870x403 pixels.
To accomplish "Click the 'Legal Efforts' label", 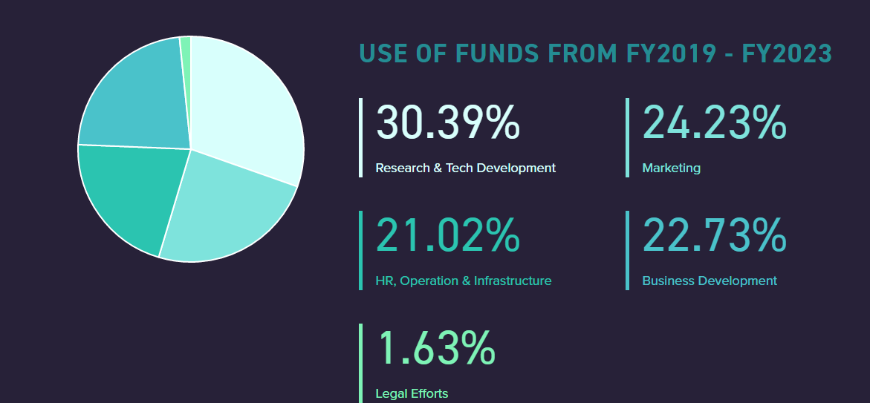I will coord(412,393).
